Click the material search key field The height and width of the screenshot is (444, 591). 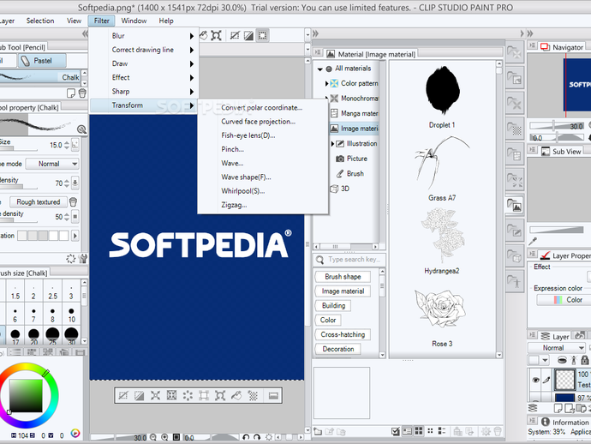(x=349, y=260)
